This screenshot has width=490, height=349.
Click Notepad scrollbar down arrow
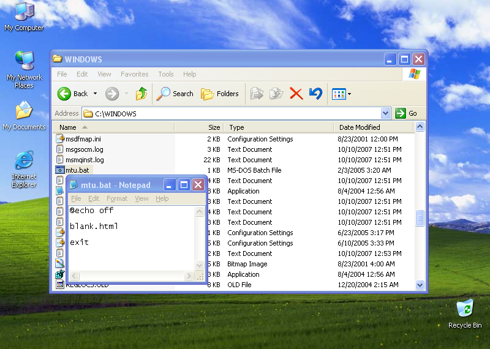coord(199,265)
